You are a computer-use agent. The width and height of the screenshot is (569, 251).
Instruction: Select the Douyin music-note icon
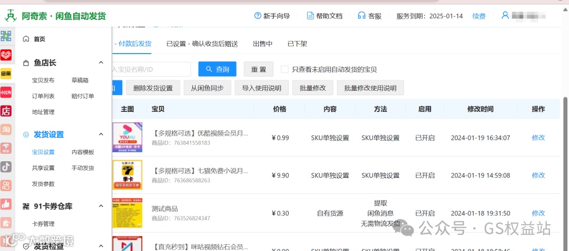click(6, 166)
